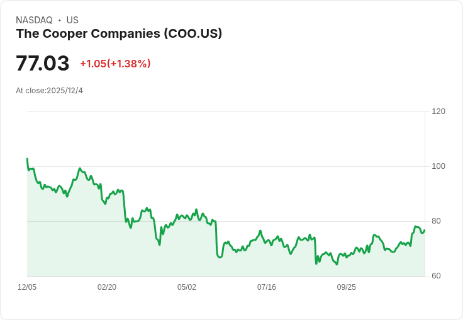Click the vertical axis line right of chart

click(x=425, y=189)
